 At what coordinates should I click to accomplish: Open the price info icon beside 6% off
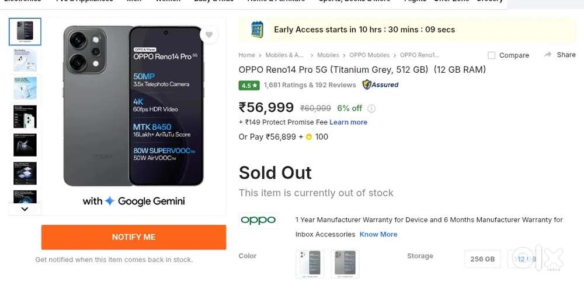tap(371, 108)
